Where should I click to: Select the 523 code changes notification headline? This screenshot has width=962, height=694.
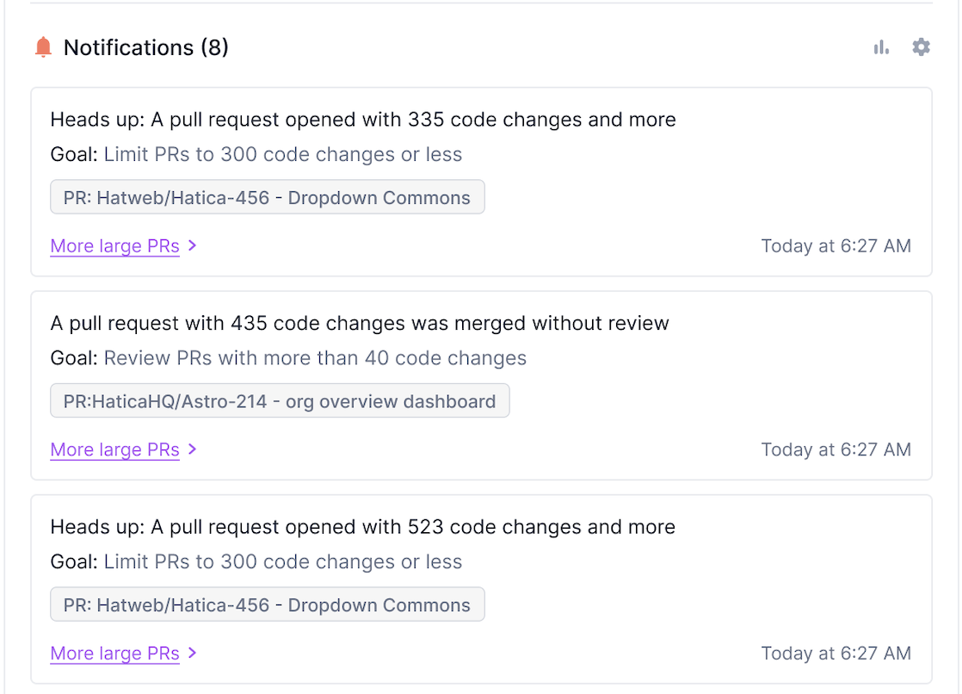[362, 527]
